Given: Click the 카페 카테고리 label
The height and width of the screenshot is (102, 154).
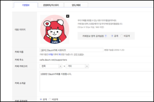Looking at the screenshot, I should click(21, 66).
